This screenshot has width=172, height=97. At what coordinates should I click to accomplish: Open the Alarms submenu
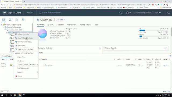(x=26, y=72)
